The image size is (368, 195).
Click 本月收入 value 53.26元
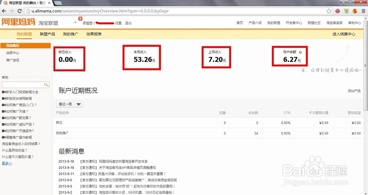click(144, 59)
